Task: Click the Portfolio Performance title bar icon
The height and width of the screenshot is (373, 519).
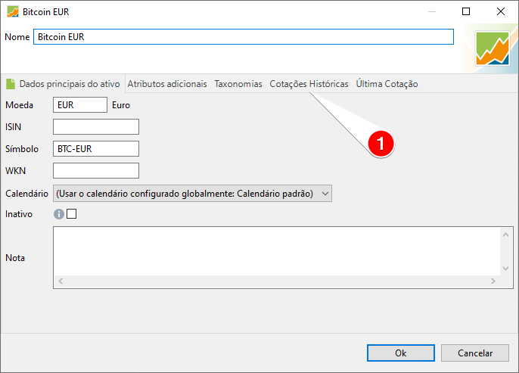Action: (13, 11)
